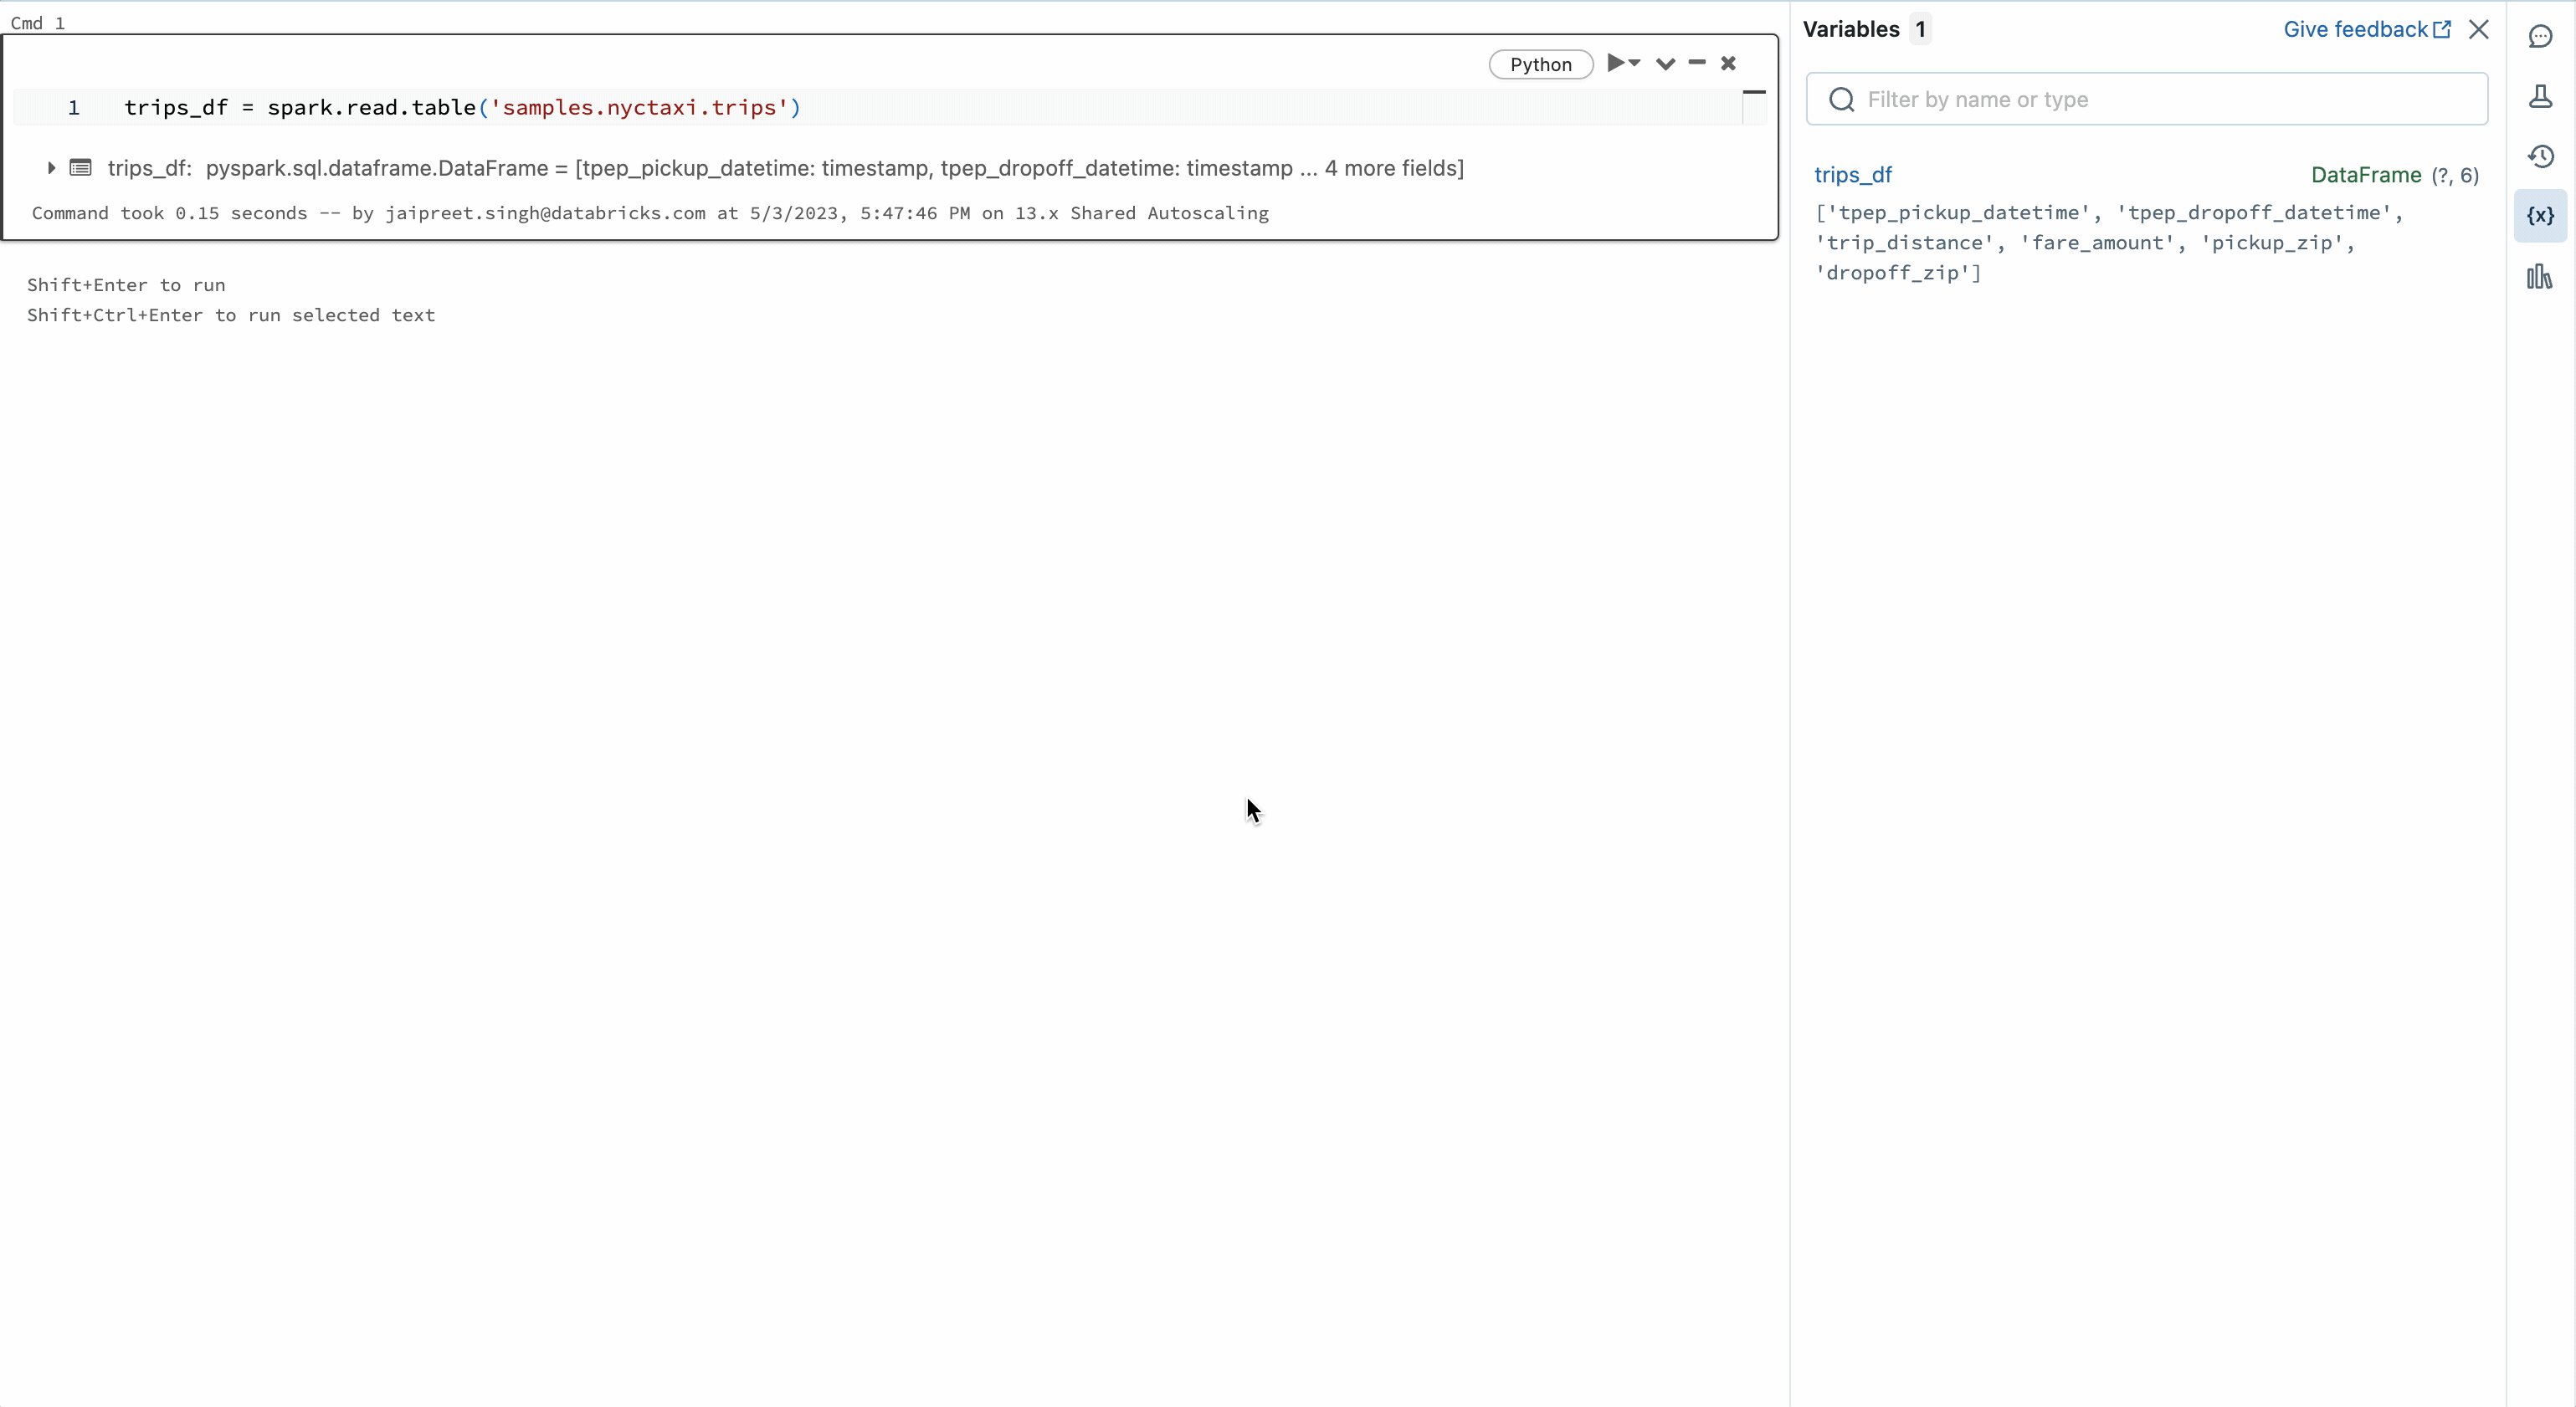Image resolution: width=2576 pixels, height=1407 pixels.
Task: Expand the trips_df result row
Action: coord(50,168)
